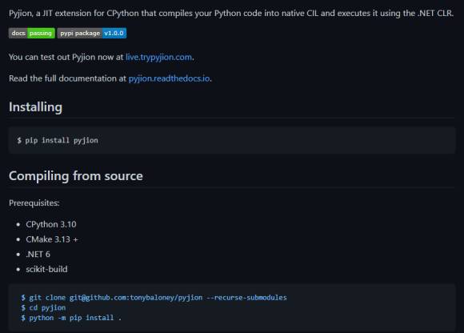The image size is (464, 333).
Task: Click the Compiling from source heading
Action: [x=76, y=176]
